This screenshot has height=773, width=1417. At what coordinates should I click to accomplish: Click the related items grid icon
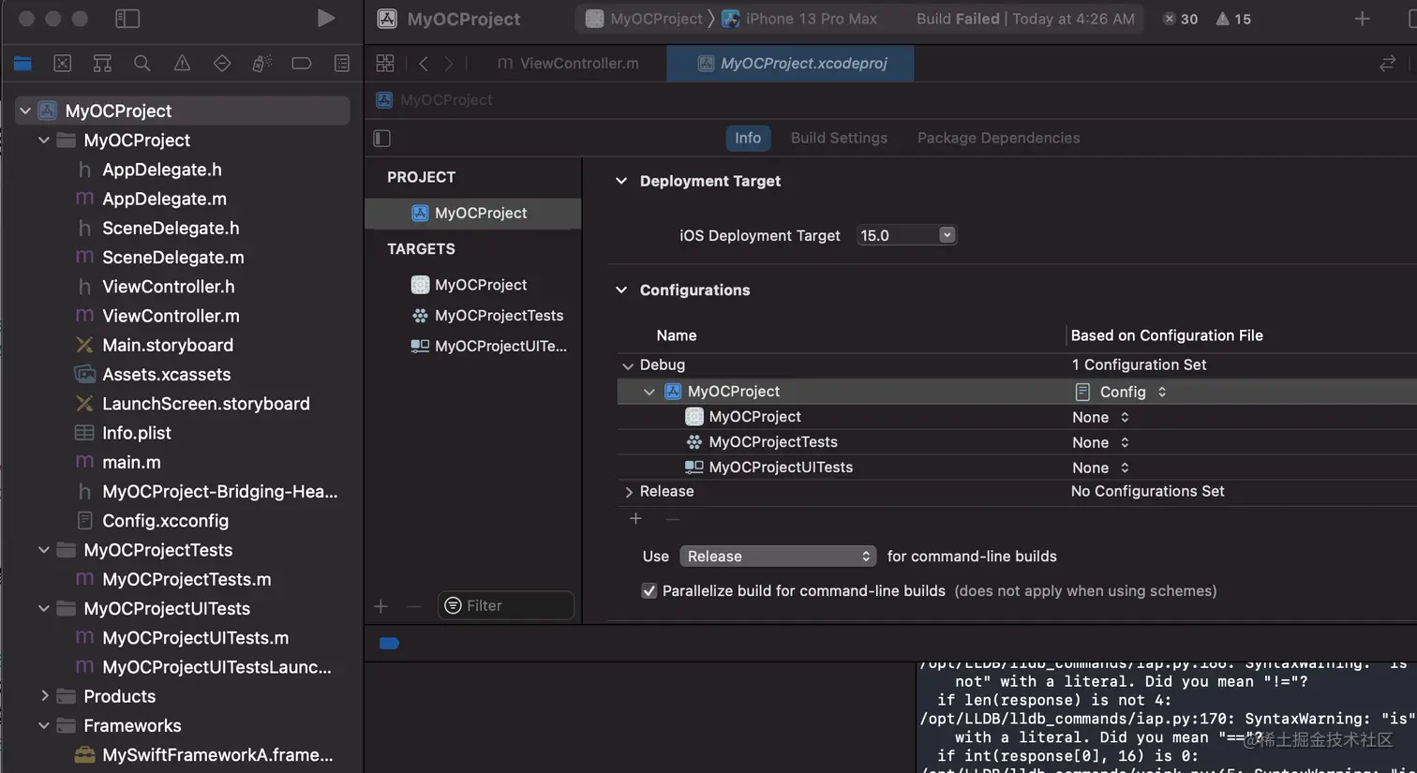click(385, 64)
